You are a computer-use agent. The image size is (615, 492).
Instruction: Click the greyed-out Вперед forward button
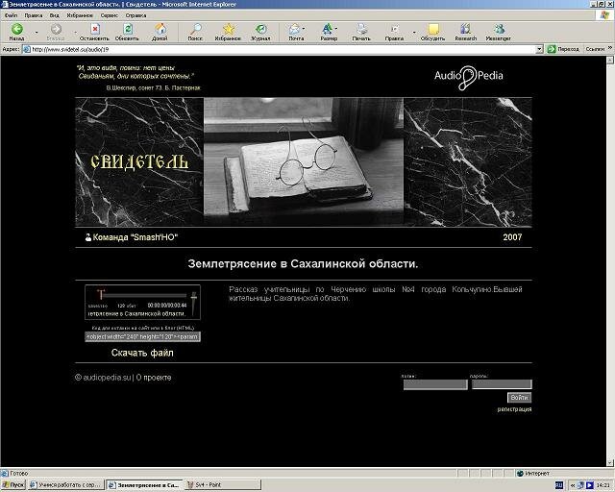(x=56, y=32)
